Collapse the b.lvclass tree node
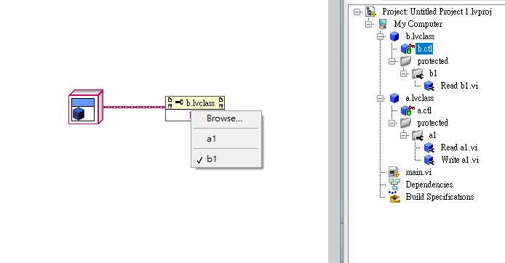The image size is (505, 263). click(381, 36)
